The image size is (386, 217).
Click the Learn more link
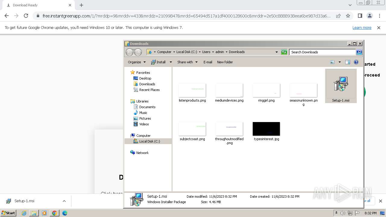click(x=362, y=27)
